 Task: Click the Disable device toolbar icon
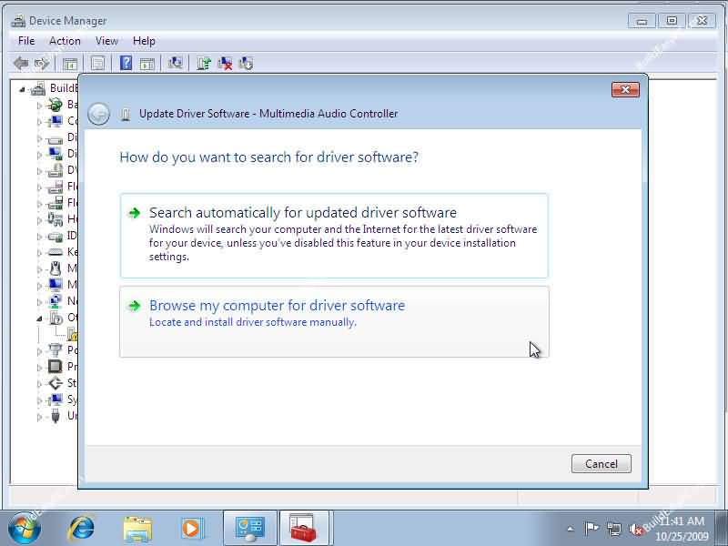pos(246,63)
